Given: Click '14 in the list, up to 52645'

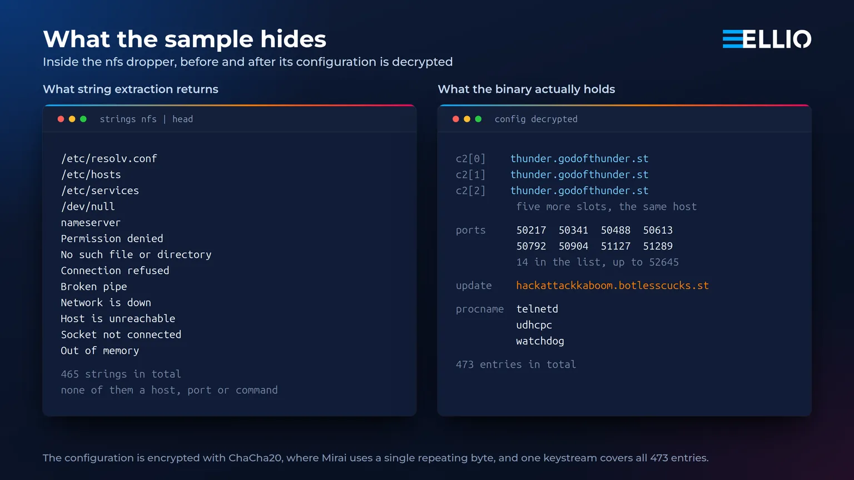Looking at the screenshot, I should coord(598,262).
